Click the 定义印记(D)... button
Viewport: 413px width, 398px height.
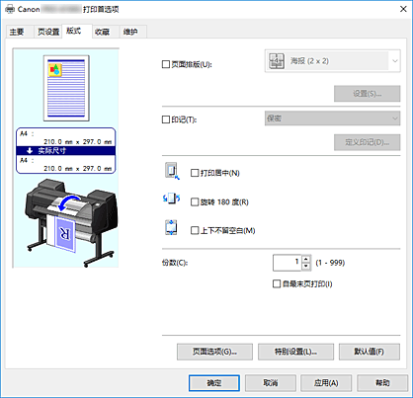point(368,142)
